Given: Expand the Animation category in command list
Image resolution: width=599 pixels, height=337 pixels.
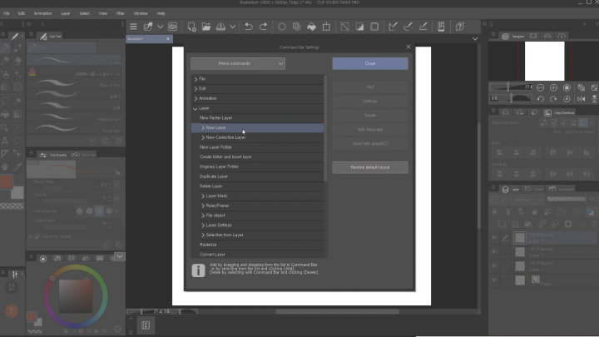Looking at the screenshot, I should tap(196, 98).
